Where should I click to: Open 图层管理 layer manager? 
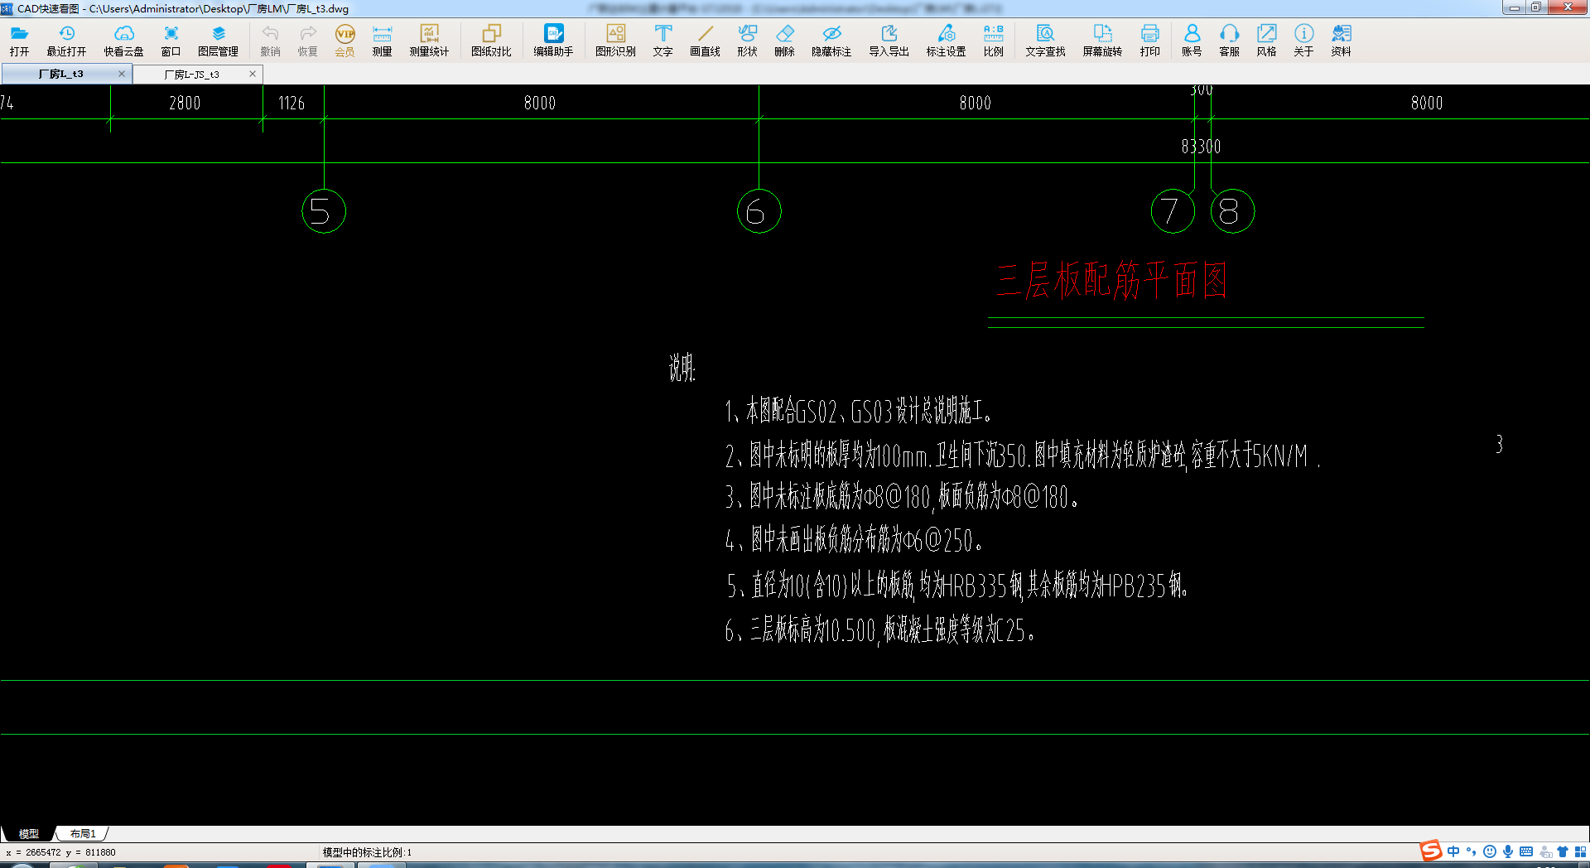click(218, 40)
